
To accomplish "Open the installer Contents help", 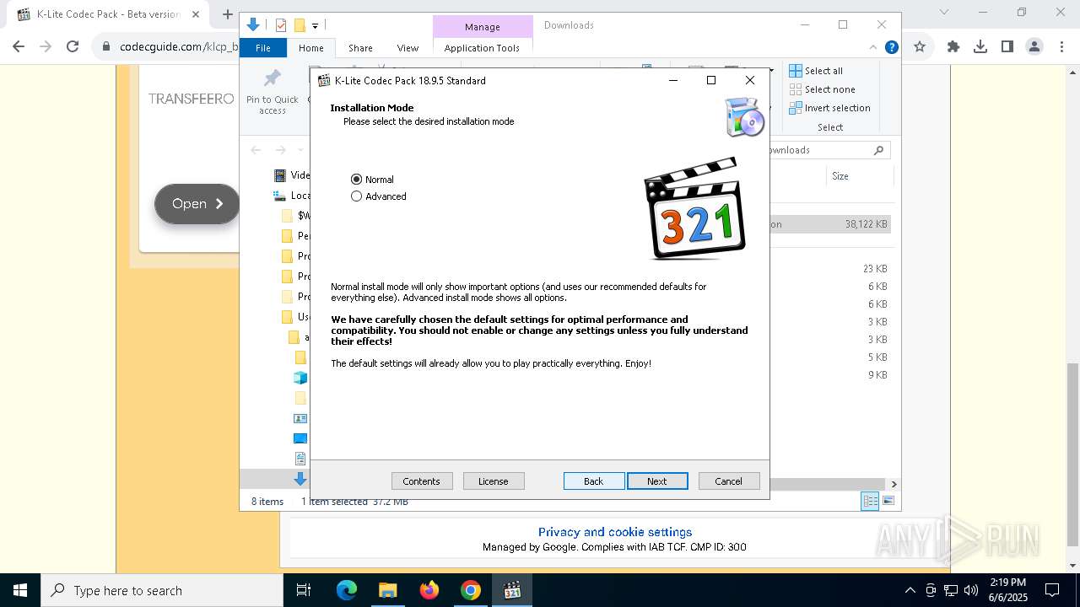I will click(422, 481).
